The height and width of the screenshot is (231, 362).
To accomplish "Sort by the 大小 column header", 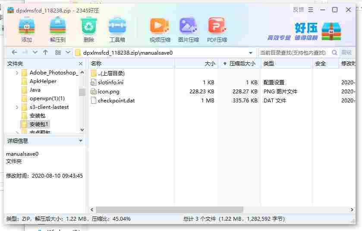I will coord(196,64).
